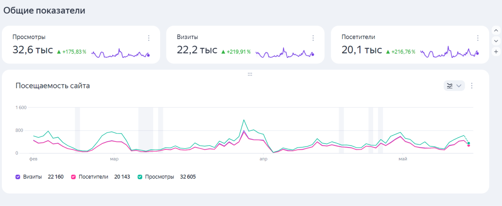The height and width of the screenshot is (206, 502).
Task: Toggle the Визиты series checkbox
Action: coord(18,177)
